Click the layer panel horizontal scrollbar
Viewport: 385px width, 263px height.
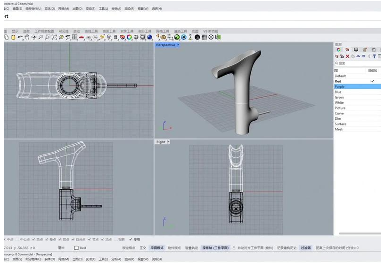[x=360, y=233]
